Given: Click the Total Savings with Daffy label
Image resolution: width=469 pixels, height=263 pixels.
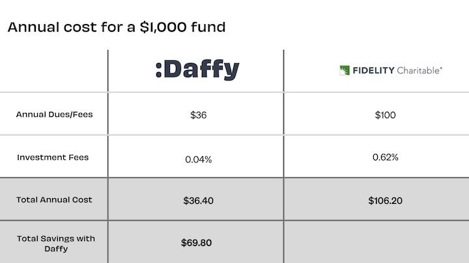Looking at the screenshot, I should point(56,244).
